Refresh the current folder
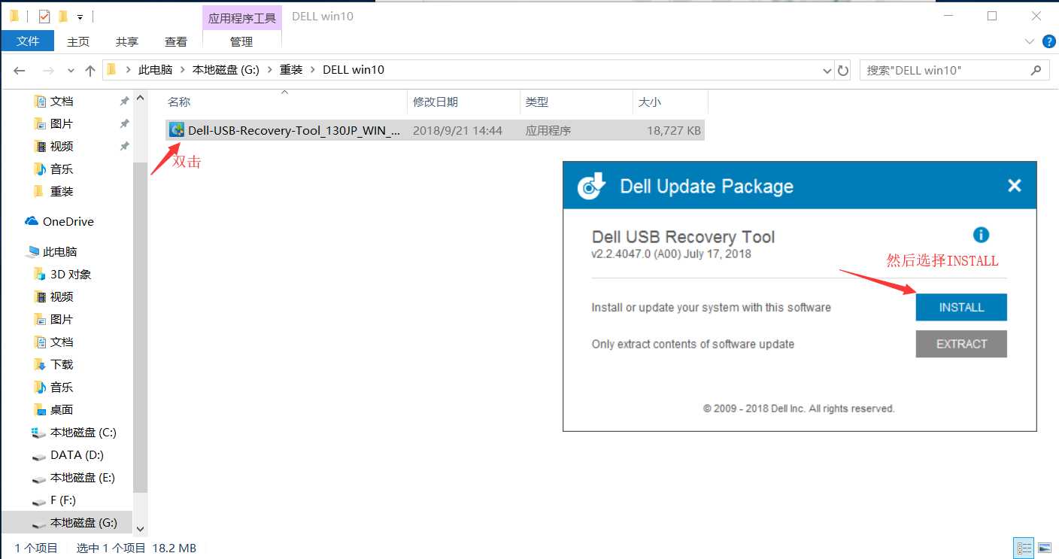This screenshot has width=1059, height=559. [x=843, y=70]
